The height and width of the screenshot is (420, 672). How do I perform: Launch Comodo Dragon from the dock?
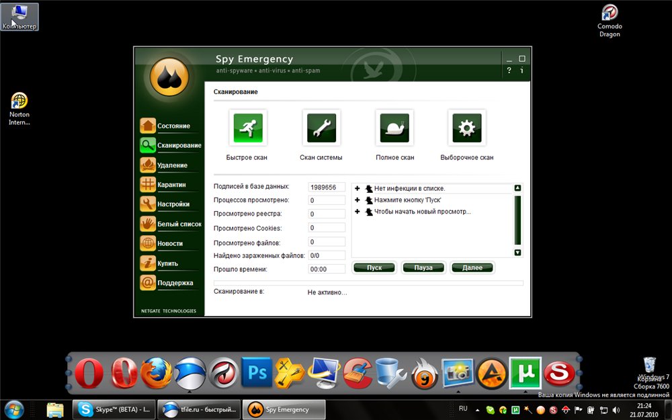click(223, 373)
